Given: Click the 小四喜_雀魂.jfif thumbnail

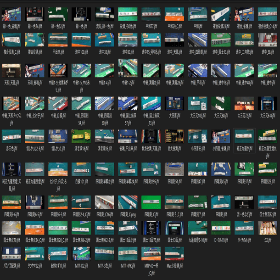Looking at the screenshot, I should click(221, 136).
